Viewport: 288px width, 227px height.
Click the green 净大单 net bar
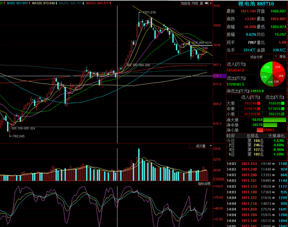click(x=274, y=120)
